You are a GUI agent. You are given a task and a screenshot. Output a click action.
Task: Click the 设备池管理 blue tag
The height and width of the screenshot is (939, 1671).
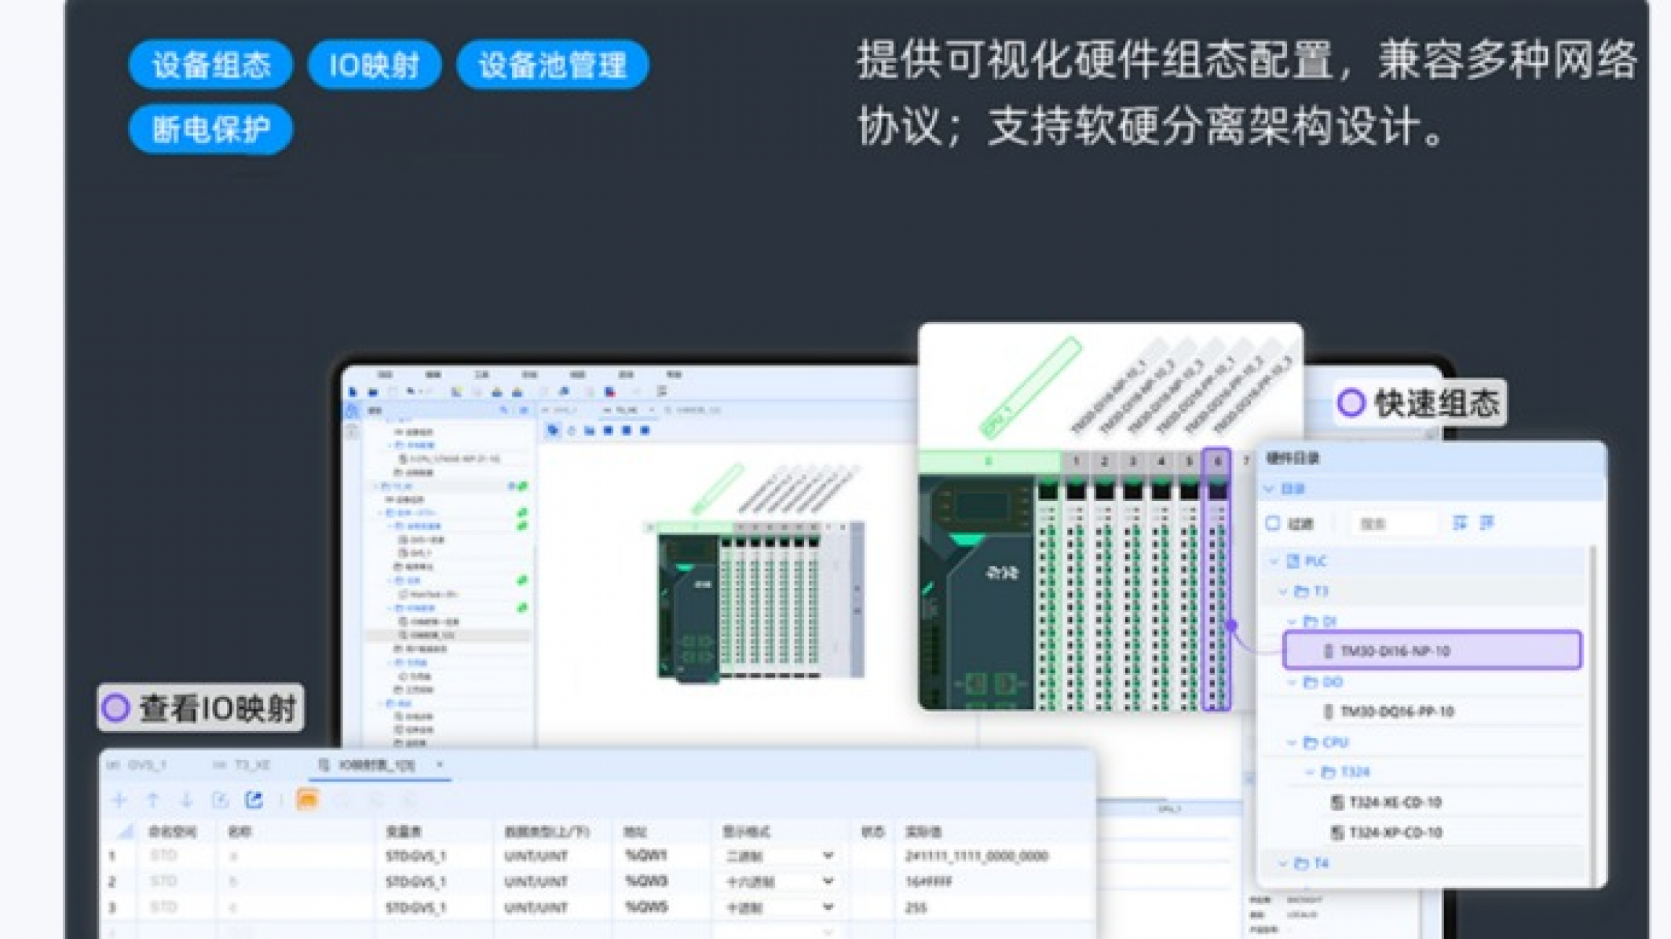tap(552, 64)
